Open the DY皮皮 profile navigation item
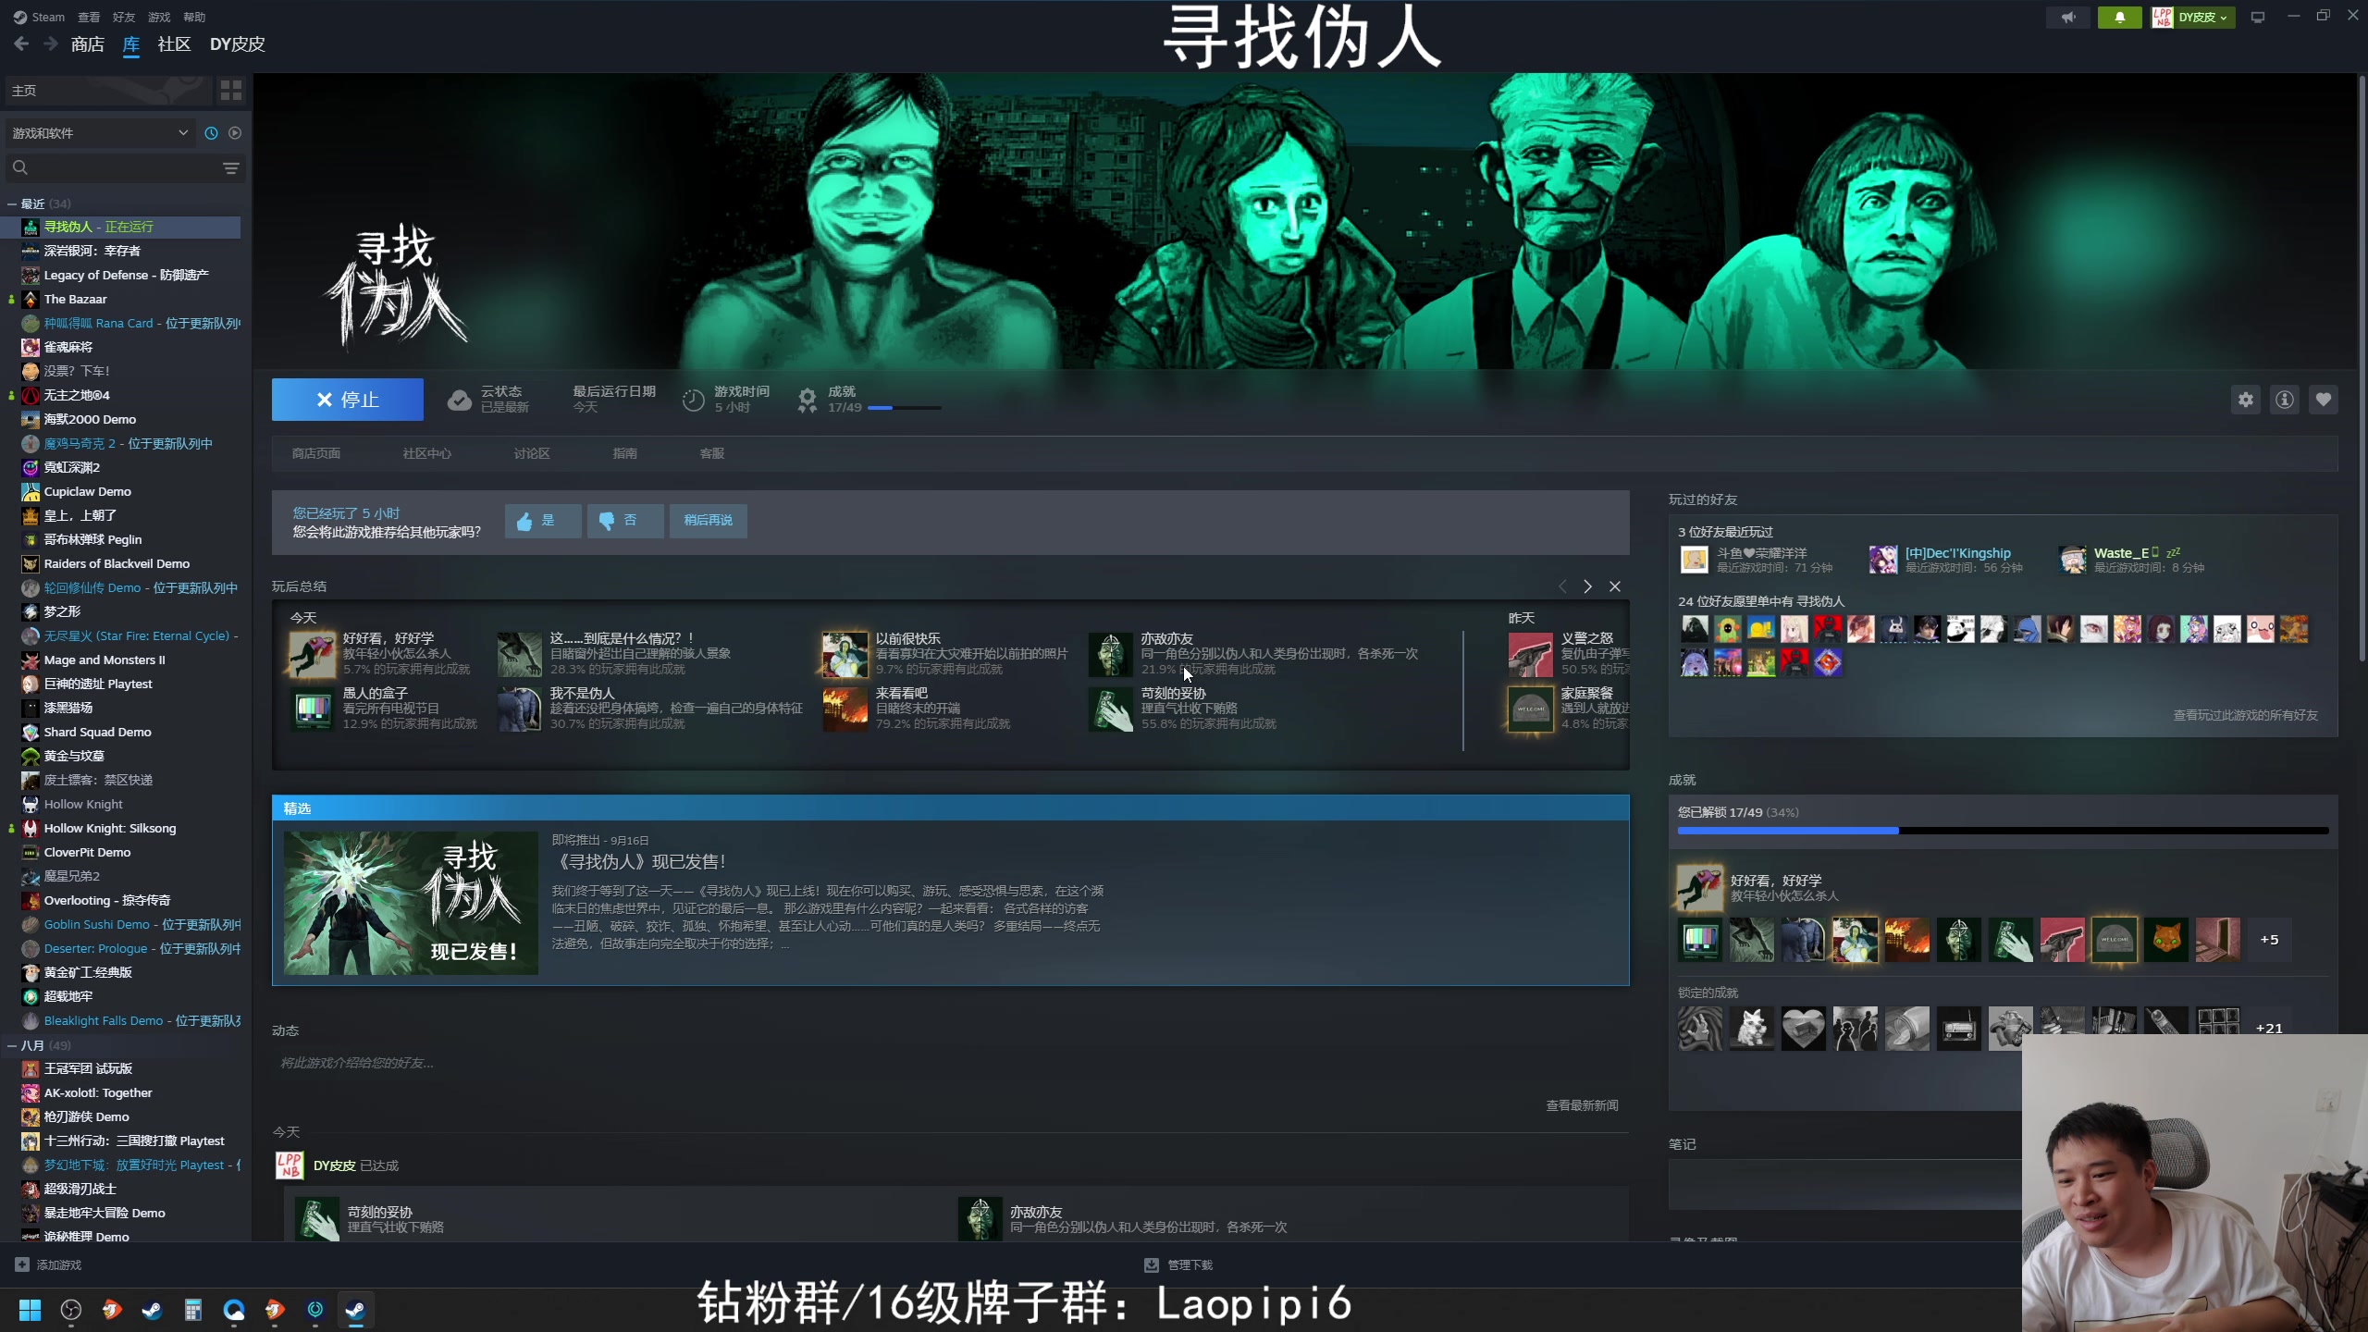Image resolution: width=2368 pixels, height=1332 pixels. coord(238,44)
